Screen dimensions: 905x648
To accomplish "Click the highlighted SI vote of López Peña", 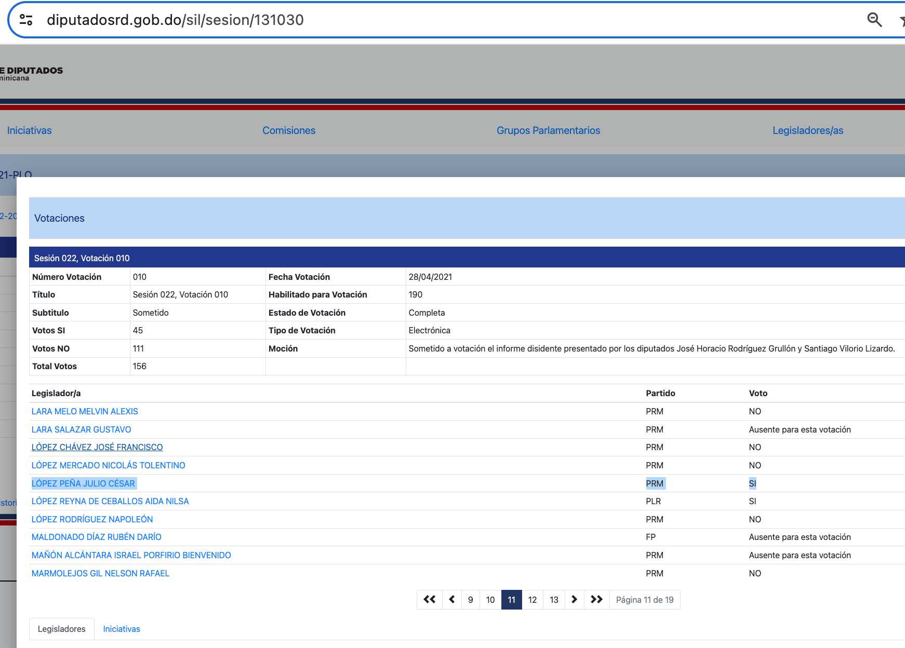I will click(x=752, y=483).
